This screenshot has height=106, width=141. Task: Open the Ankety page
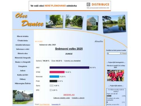(23, 71)
